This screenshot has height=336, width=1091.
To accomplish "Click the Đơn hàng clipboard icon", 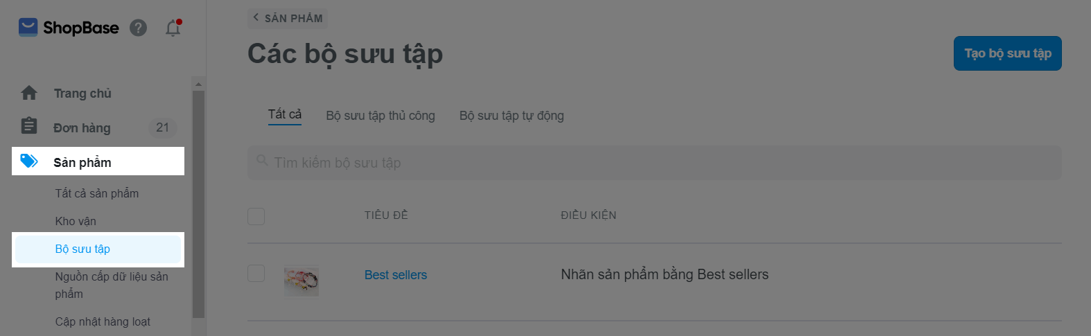I will (29, 126).
